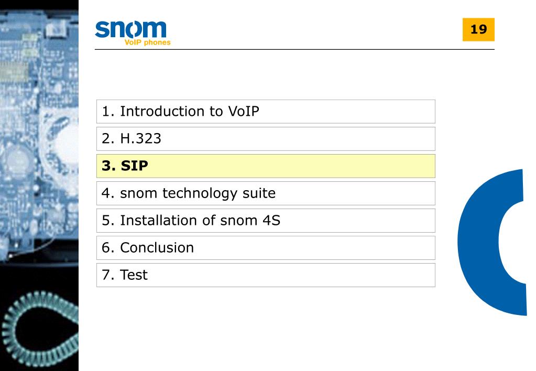Click the "H.323" text label
536x371 pixels.
(x=140, y=138)
